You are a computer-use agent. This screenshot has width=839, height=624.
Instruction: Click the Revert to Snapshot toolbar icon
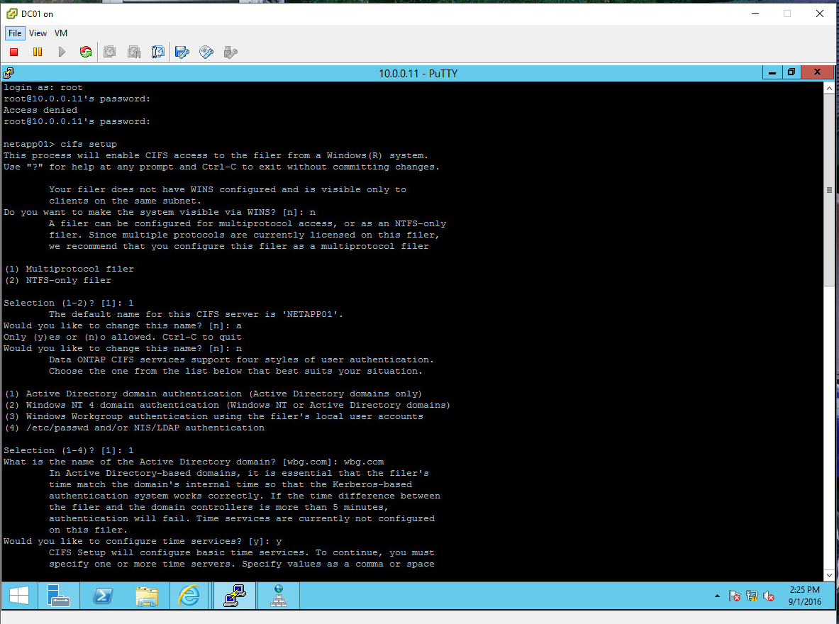(x=134, y=52)
